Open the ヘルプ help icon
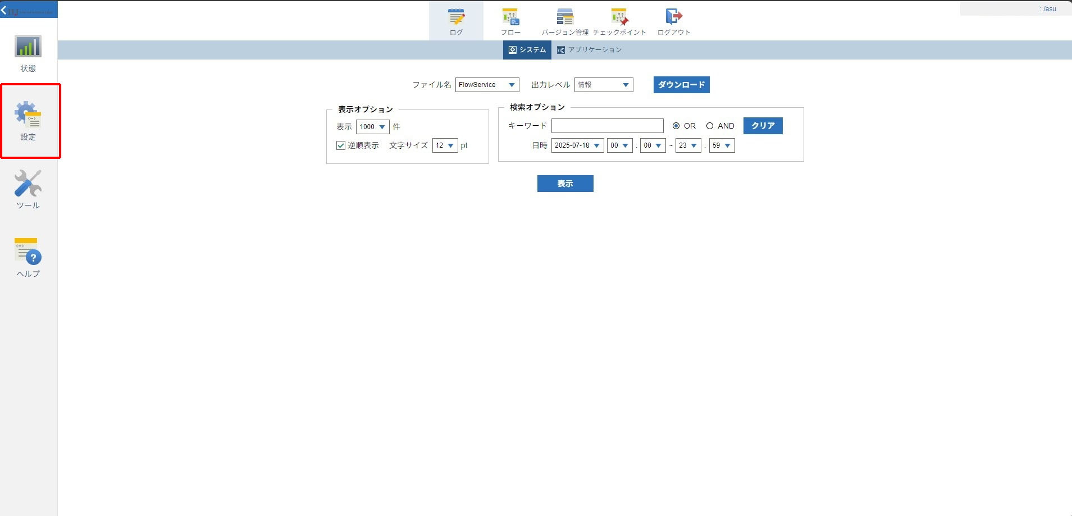 pyautogui.click(x=28, y=252)
